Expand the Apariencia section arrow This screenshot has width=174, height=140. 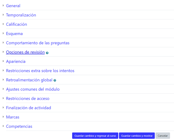(3, 61)
